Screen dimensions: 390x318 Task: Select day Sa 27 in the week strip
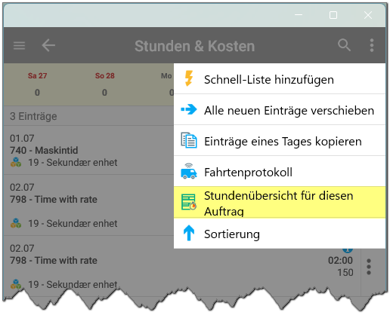point(37,84)
